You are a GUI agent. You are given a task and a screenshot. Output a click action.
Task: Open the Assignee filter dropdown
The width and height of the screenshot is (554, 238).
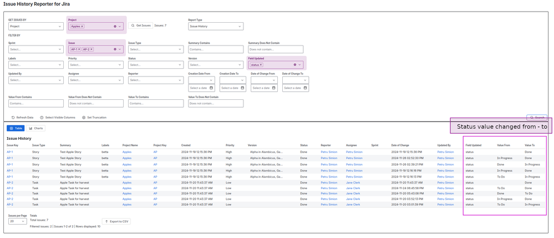96,80
